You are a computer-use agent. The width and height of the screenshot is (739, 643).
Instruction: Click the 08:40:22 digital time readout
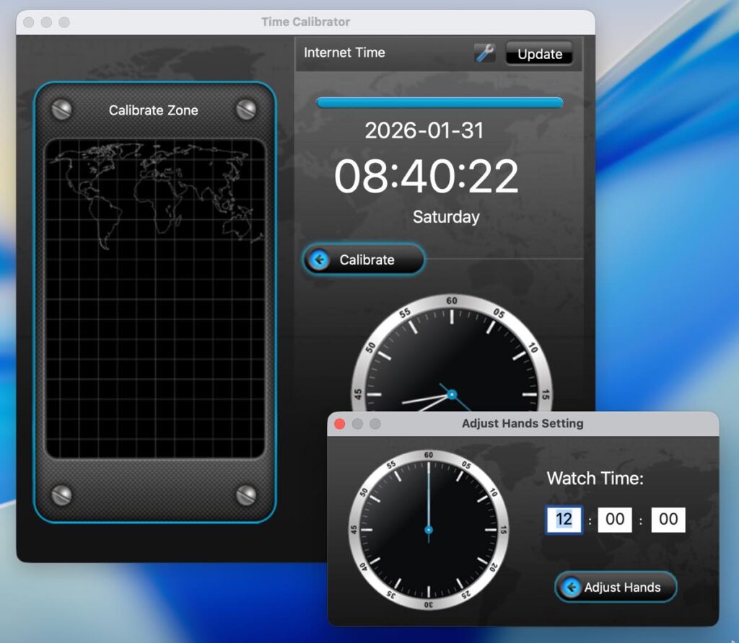426,177
